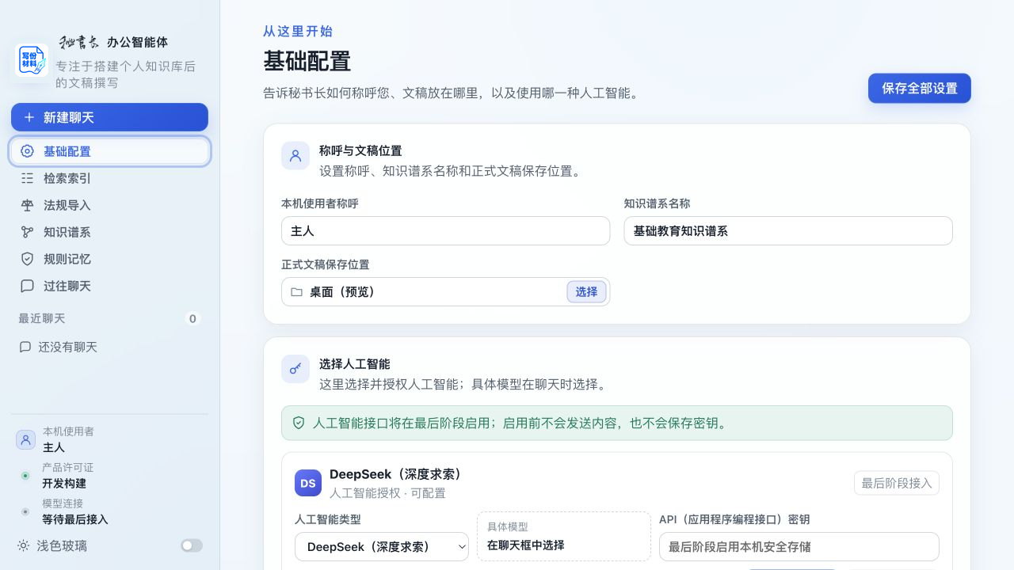Click the 办公智能体 title text

[x=137, y=43]
